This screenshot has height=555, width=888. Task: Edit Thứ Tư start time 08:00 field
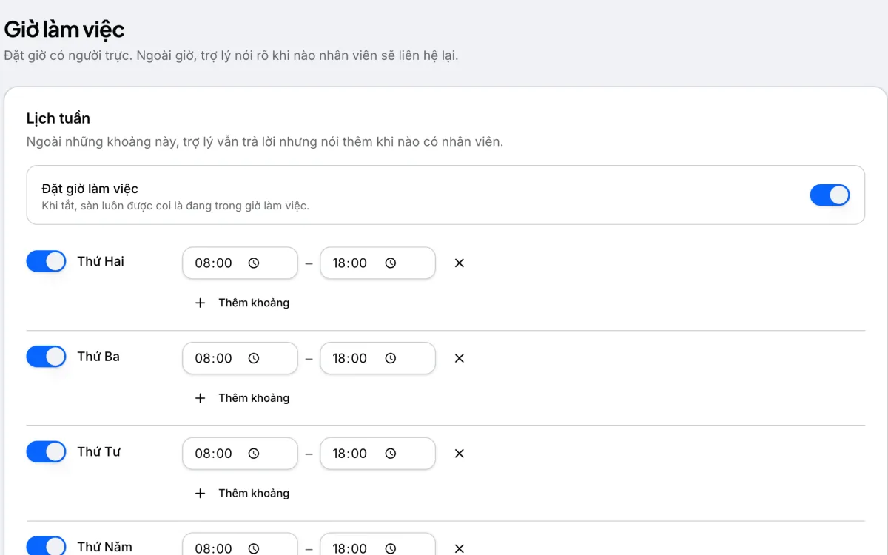click(240, 454)
